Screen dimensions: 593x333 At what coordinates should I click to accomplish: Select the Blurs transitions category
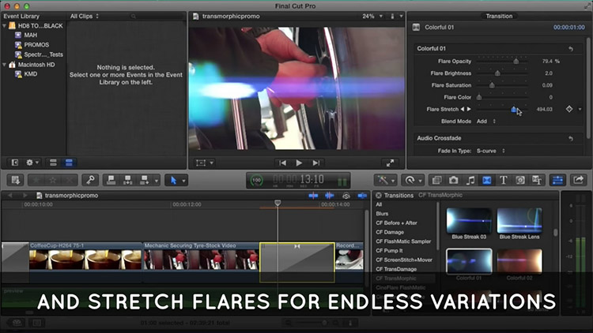(382, 214)
